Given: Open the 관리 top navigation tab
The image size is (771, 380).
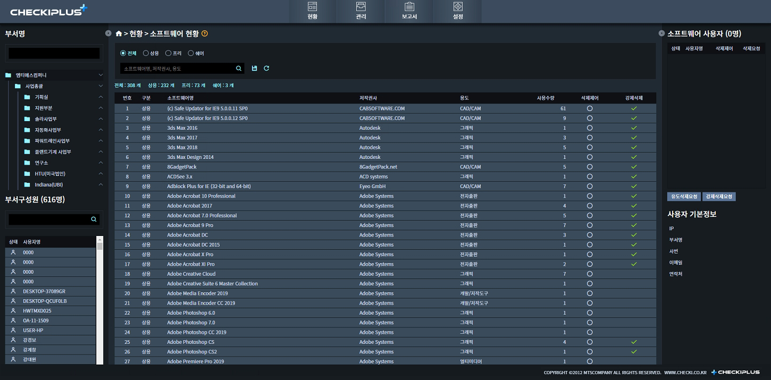Looking at the screenshot, I should (361, 11).
